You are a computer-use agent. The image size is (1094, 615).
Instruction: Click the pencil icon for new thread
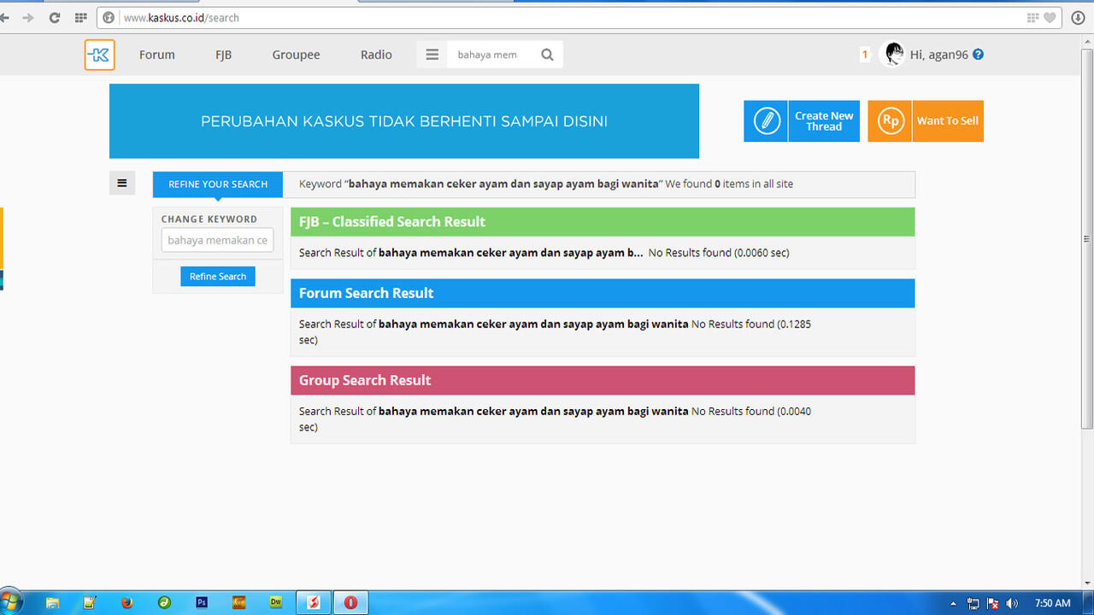[x=766, y=121]
